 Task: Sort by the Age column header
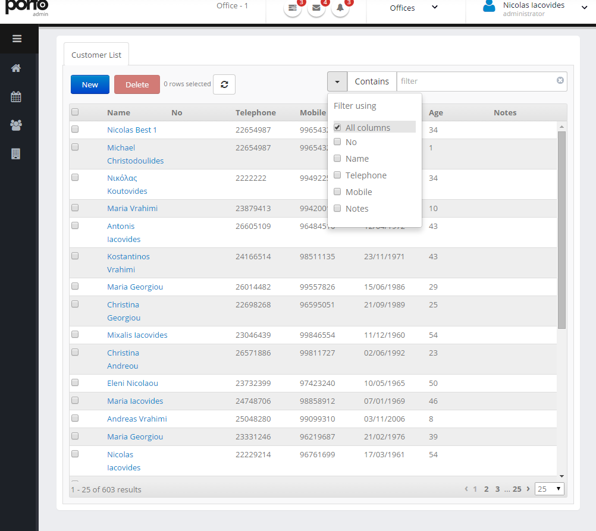(435, 112)
